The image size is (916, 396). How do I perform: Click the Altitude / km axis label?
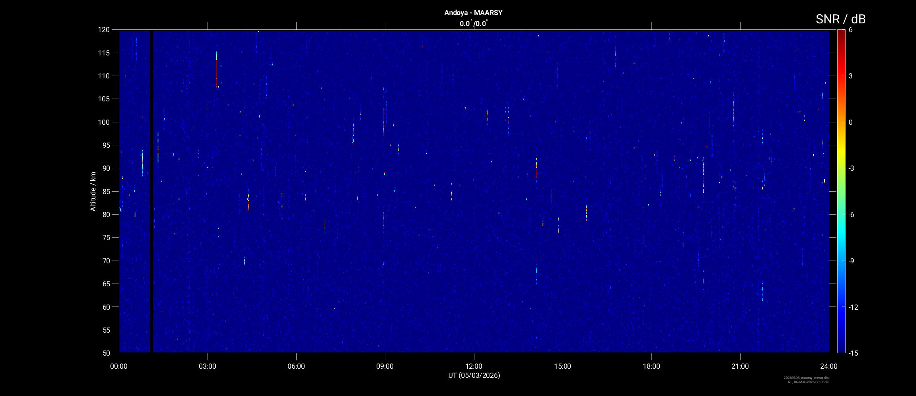93,191
